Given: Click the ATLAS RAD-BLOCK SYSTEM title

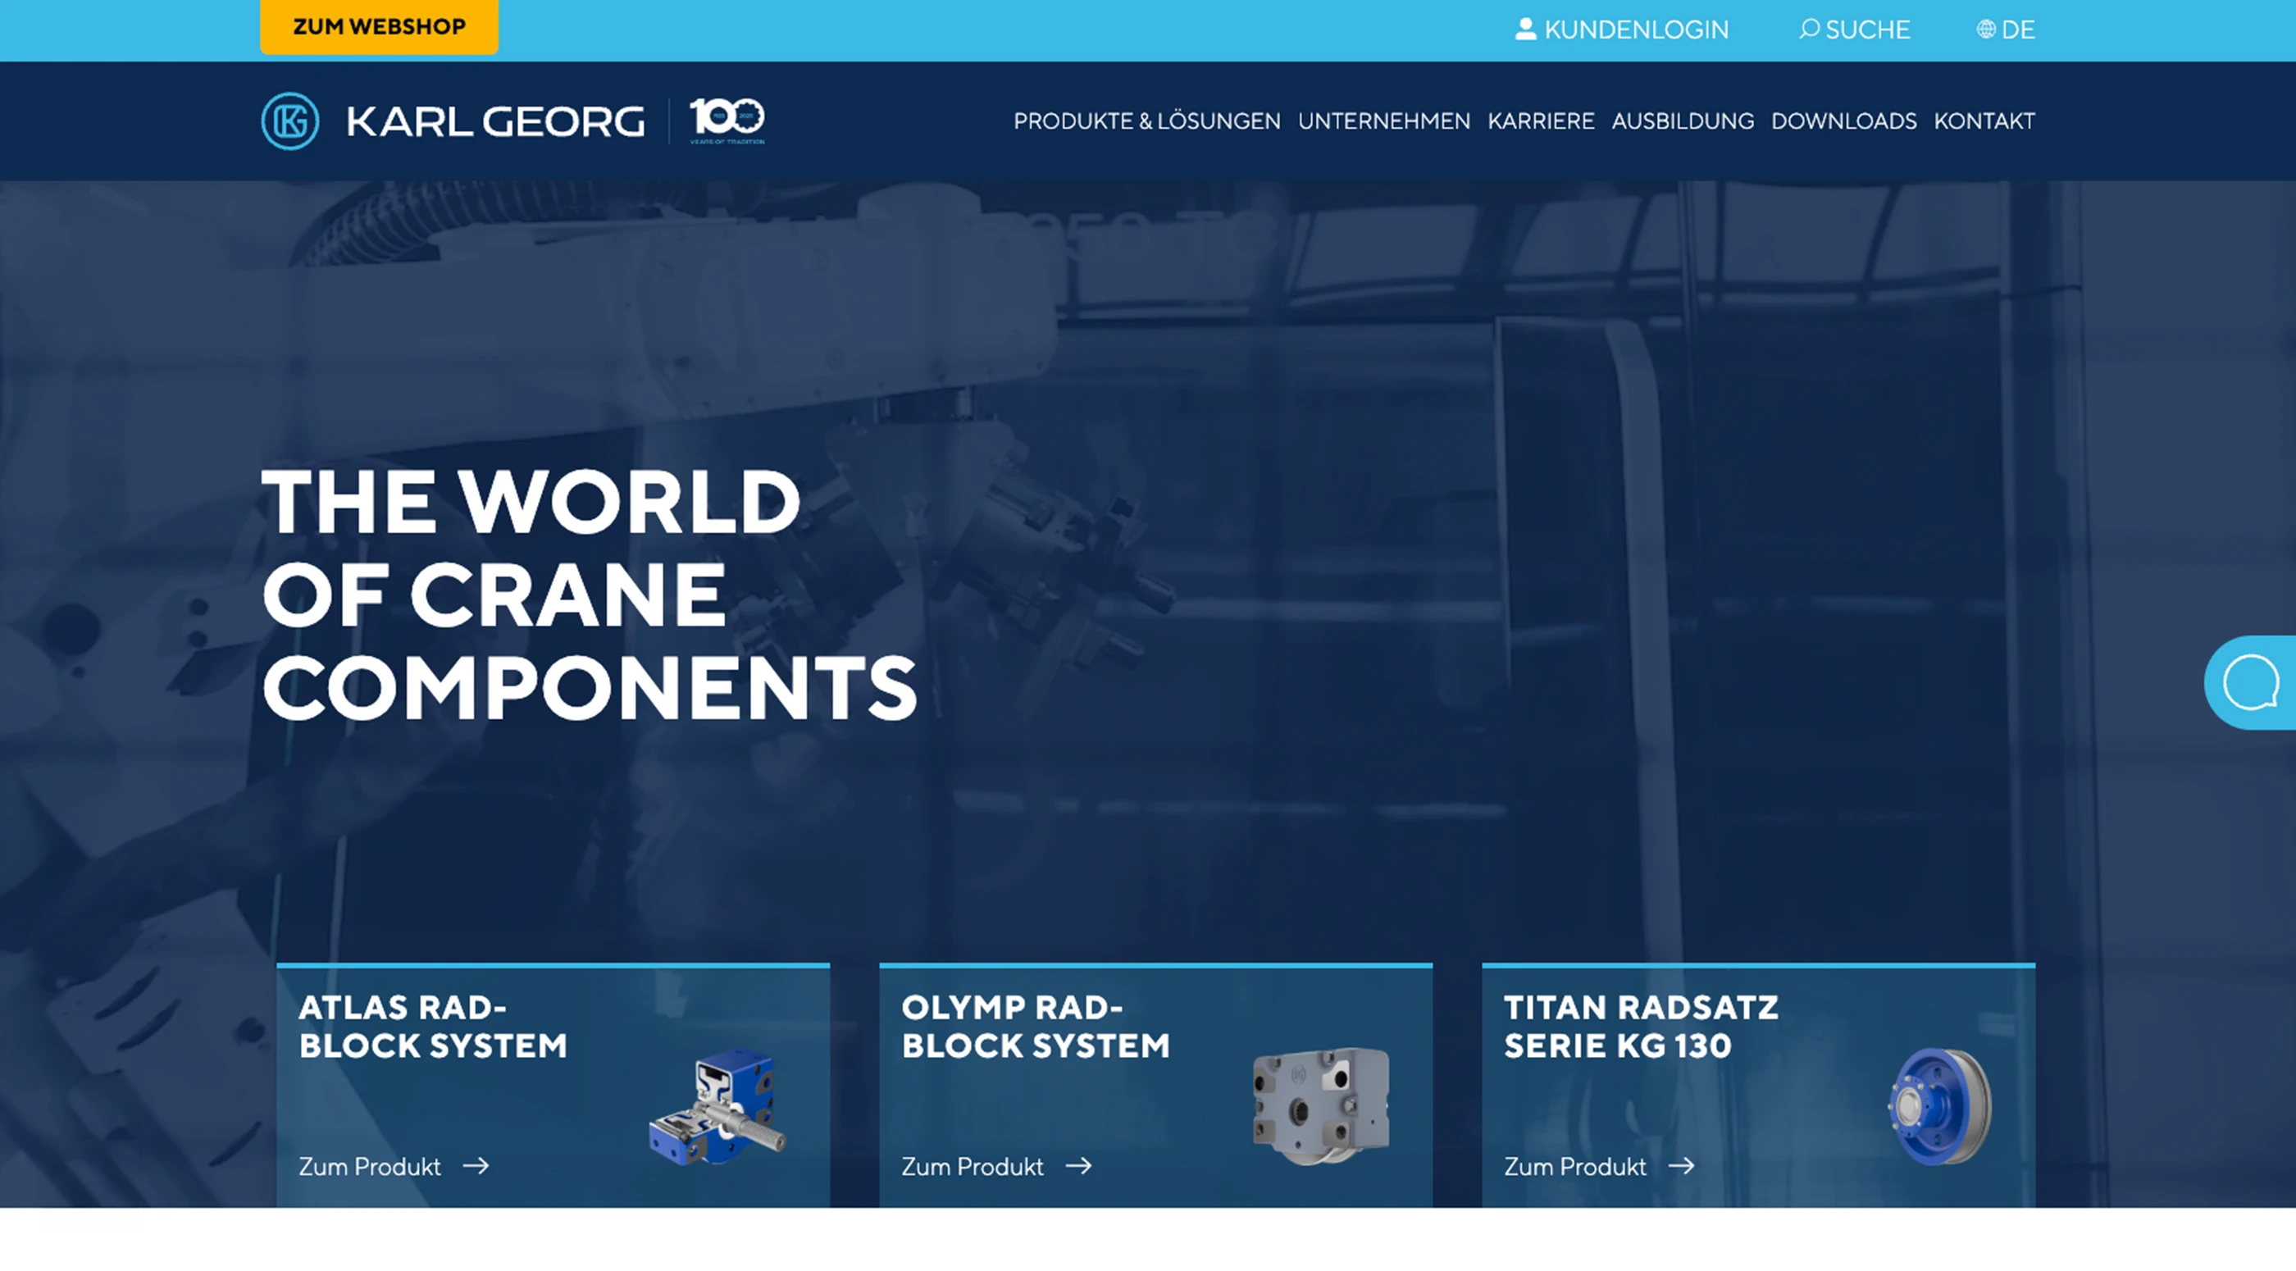Looking at the screenshot, I should point(432,1027).
